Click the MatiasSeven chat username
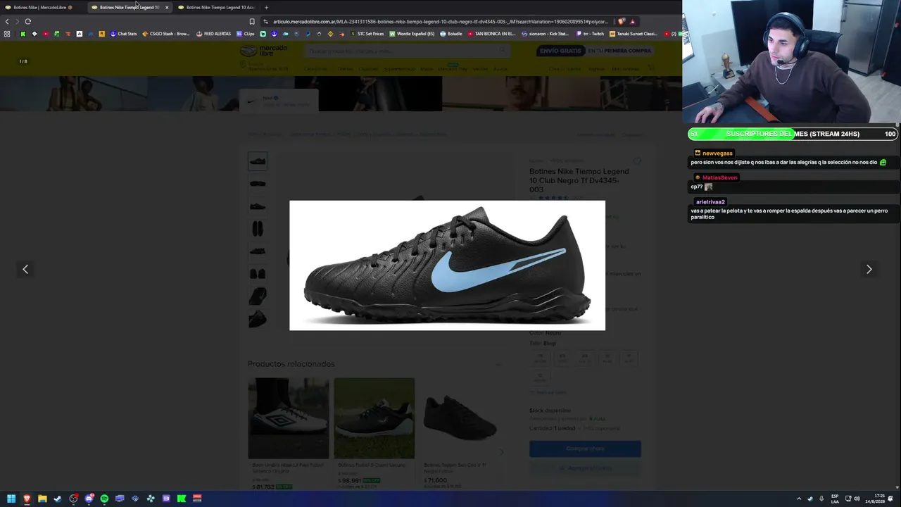The width and height of the screenshot is (901, 507). coord(719,177)
